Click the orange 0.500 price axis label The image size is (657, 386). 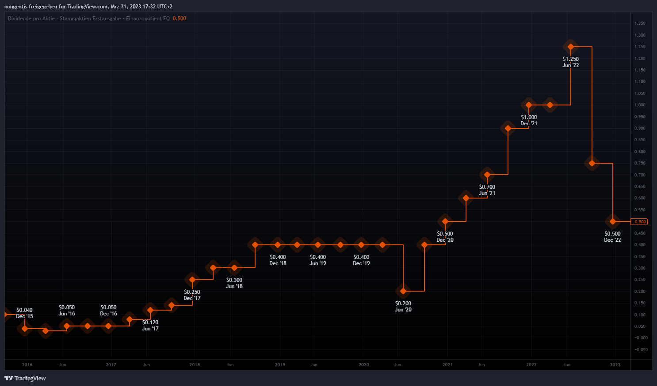639,221
